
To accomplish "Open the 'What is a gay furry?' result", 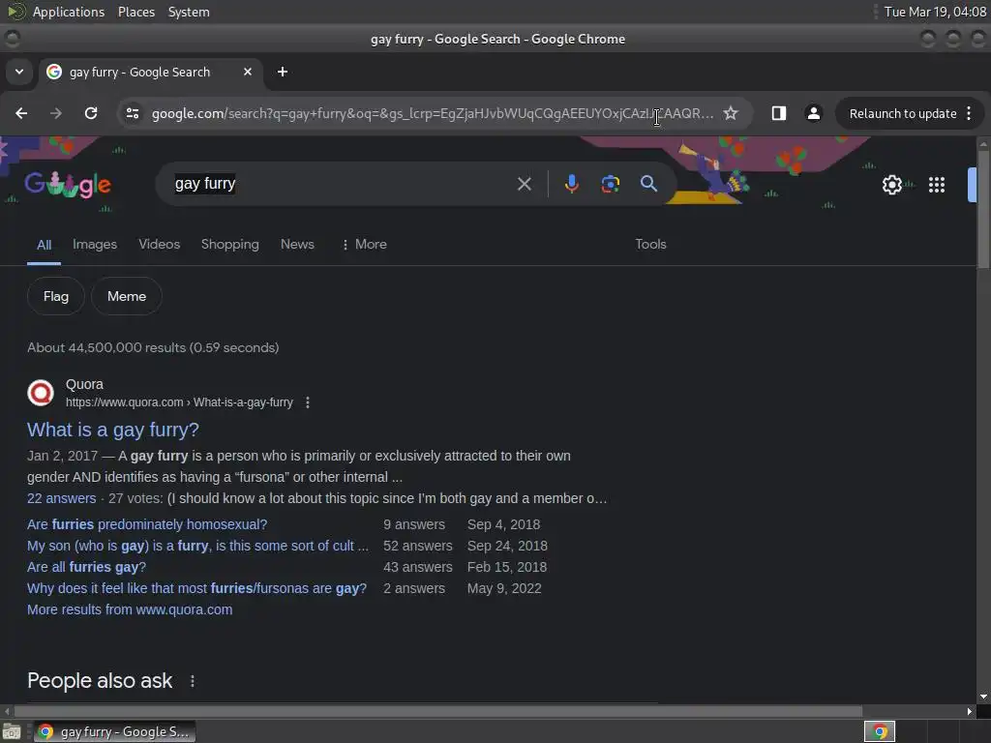I will tap(112, 430).
